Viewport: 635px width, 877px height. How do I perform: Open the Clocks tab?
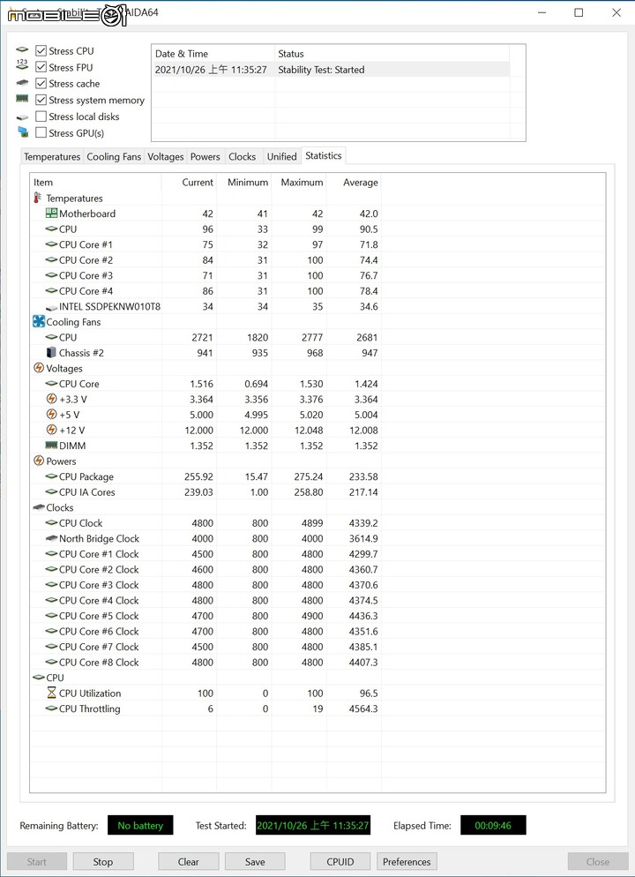point(242,157)
